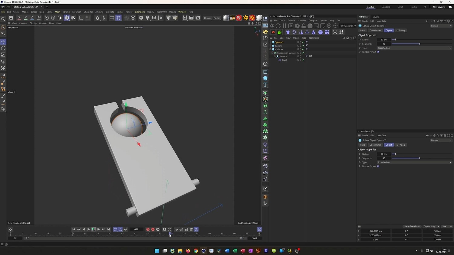Enable autokeying with the red A button
This screenshot has width=454, height=255.
pos(153,229)
